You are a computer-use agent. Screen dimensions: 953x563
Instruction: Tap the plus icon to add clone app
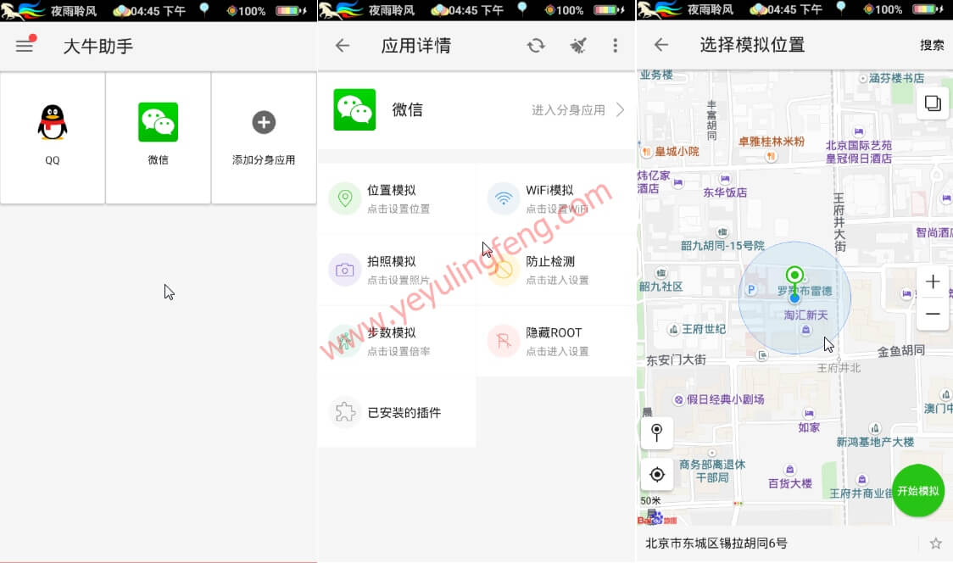pos(264,122)
